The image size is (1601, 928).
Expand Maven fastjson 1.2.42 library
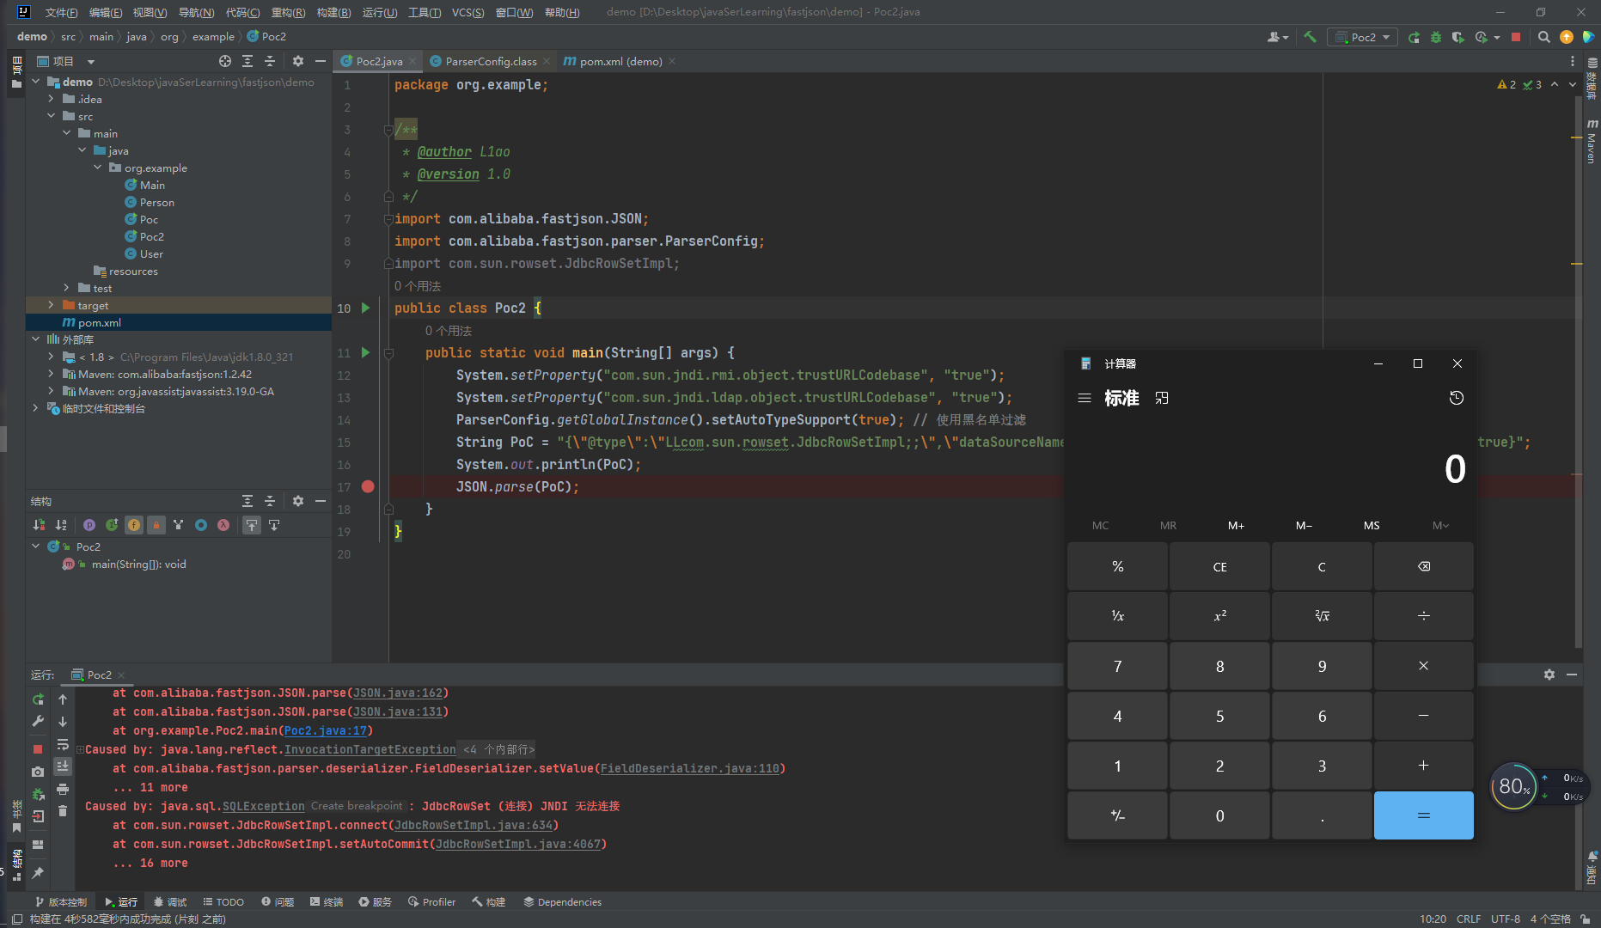tap(51, 374)
